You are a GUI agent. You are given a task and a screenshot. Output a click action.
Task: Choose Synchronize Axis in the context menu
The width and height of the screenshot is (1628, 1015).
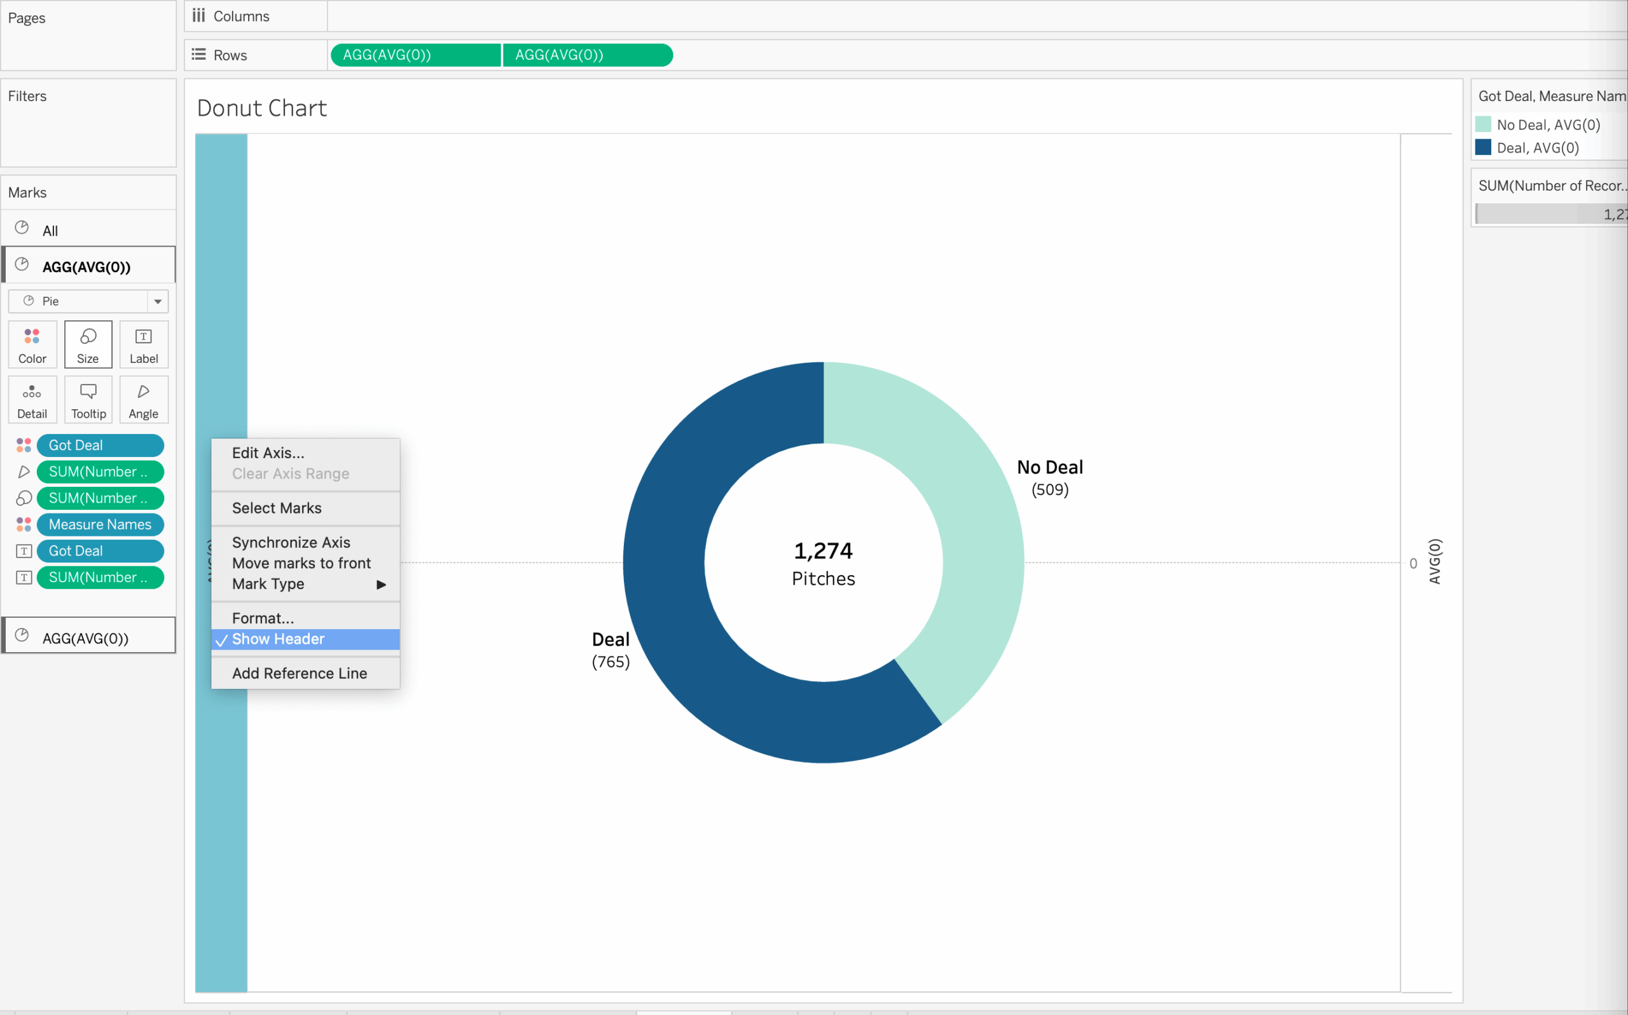click(x=291, y=542)
